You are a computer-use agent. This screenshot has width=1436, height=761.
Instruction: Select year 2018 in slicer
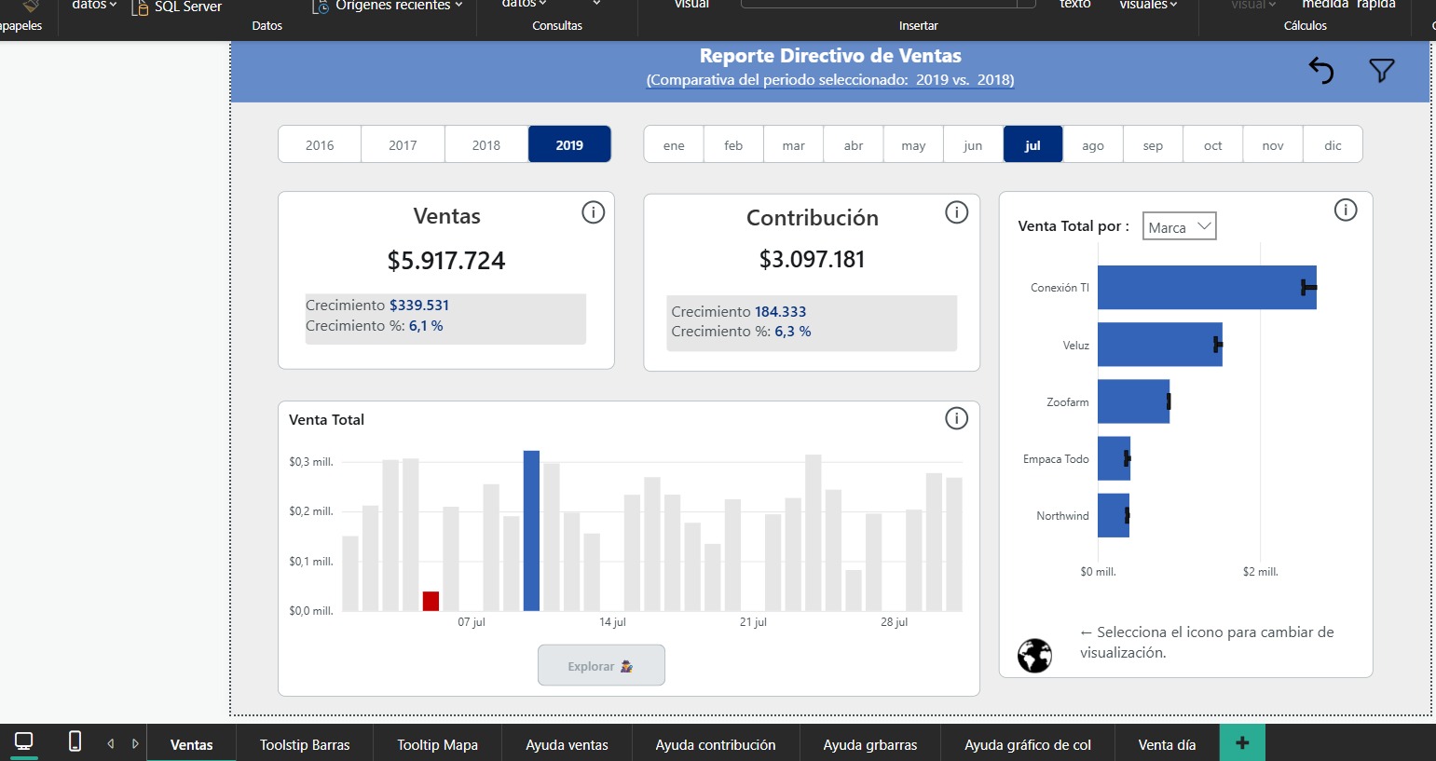click(486, 144)
